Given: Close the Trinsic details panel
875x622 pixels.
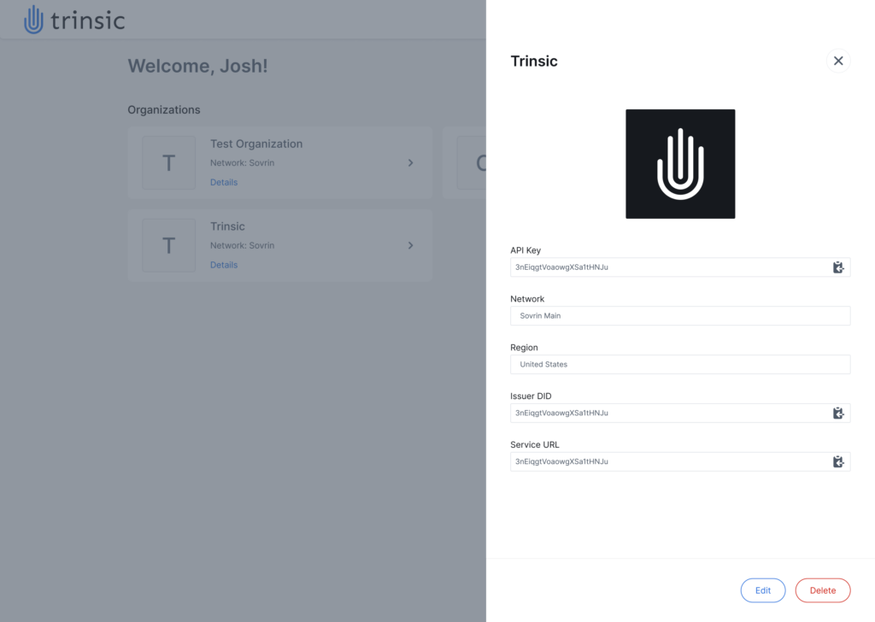Looking at the screenshot, I should (837, 61).
